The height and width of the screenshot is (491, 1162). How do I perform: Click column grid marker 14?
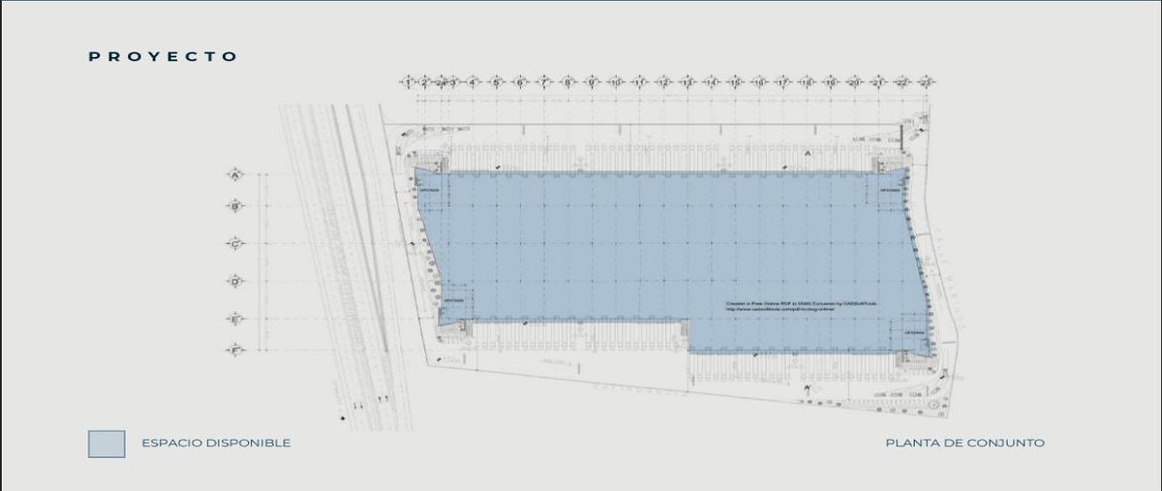point(711,81)
